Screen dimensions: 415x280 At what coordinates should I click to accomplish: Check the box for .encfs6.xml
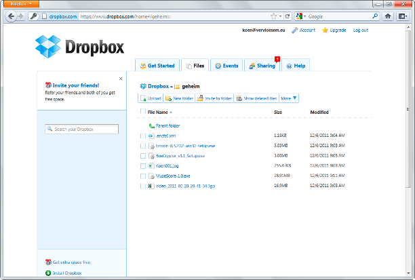click(143, 136)
